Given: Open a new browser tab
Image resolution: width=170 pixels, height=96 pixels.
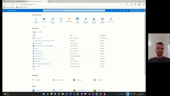Looking at the screenshot, I should coord(49,1).
